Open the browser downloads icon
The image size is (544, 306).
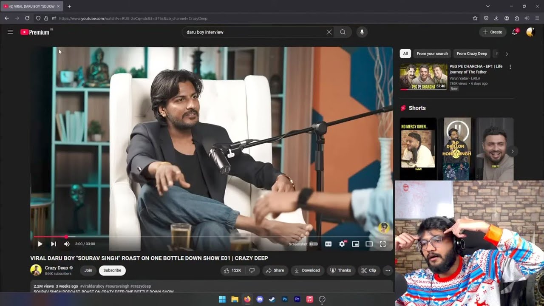pos(496,18)
